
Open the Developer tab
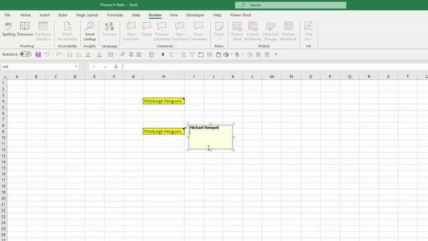click(195, 15)
